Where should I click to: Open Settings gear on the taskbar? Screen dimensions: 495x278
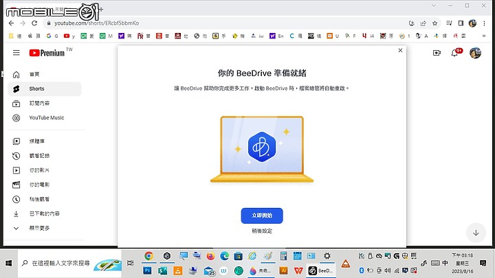327,256
